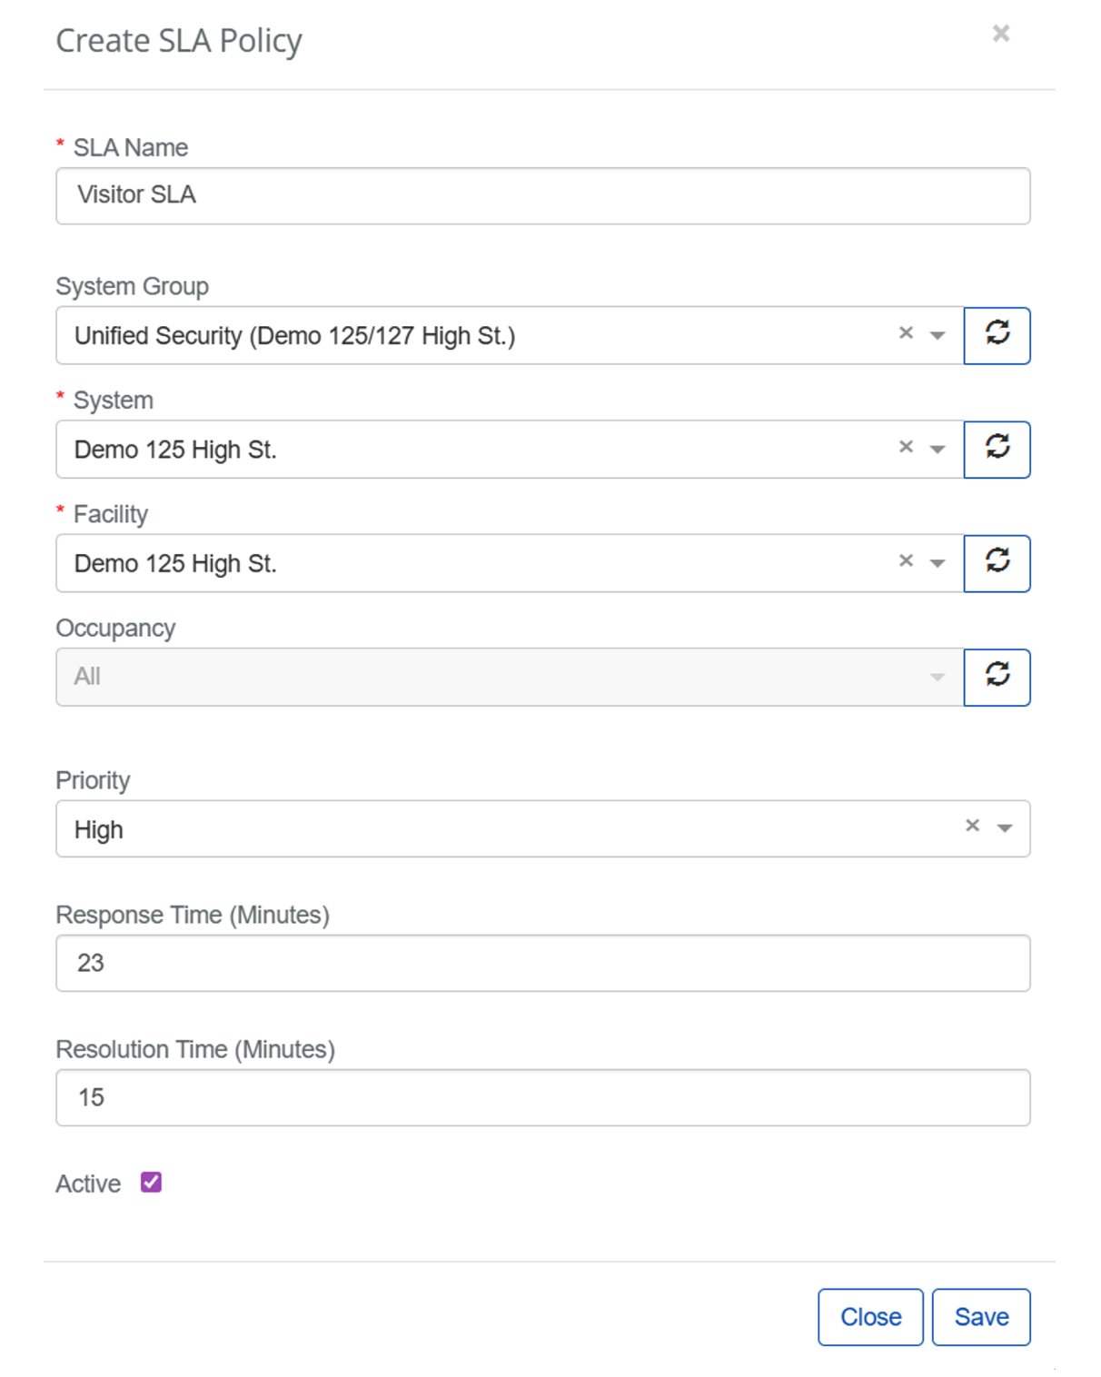Clear the selected Facility value
Viewport: 1101px width, 1377px height.
906,561
